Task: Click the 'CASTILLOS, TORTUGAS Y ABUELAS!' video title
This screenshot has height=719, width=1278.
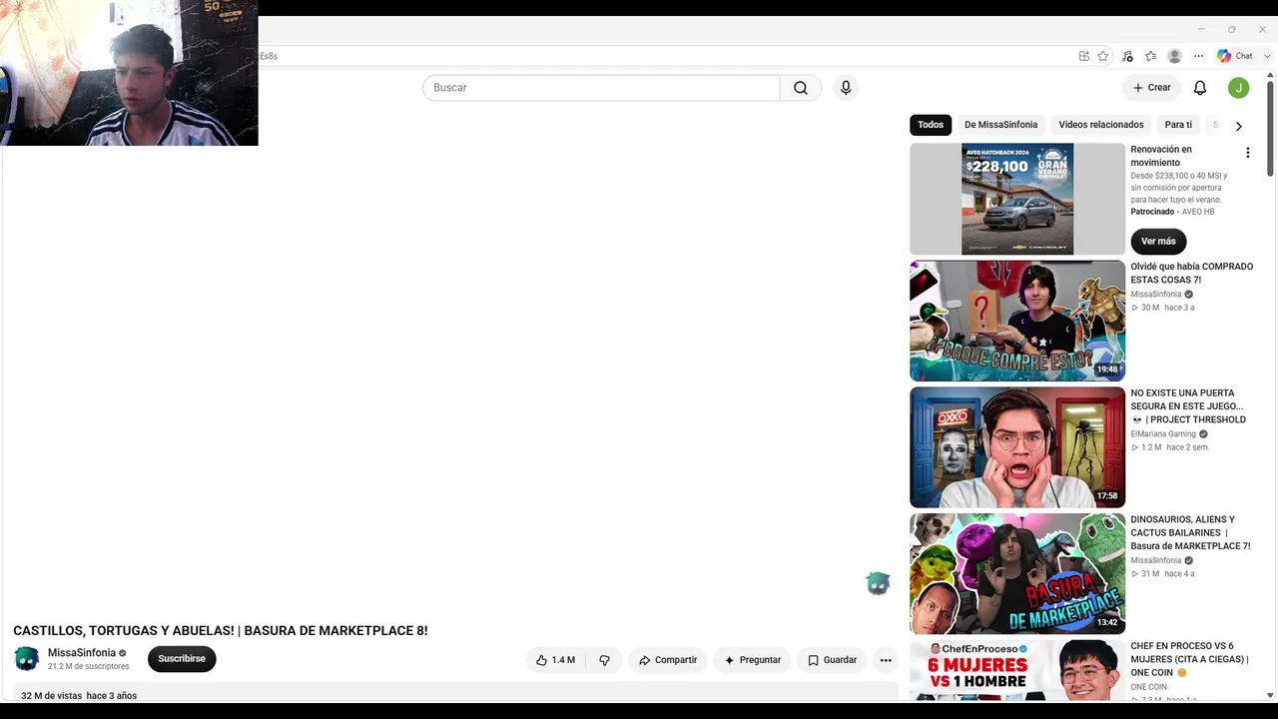Action: (221, 631)
